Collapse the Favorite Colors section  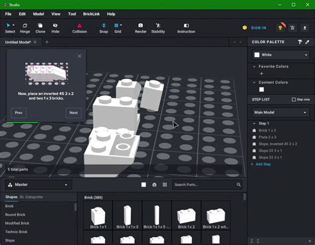pyautogui.click(x=254, y=66)
